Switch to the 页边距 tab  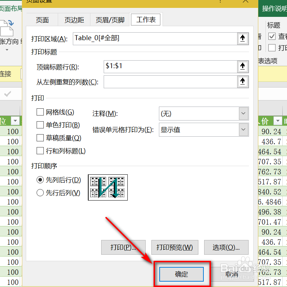pos(74,20)
